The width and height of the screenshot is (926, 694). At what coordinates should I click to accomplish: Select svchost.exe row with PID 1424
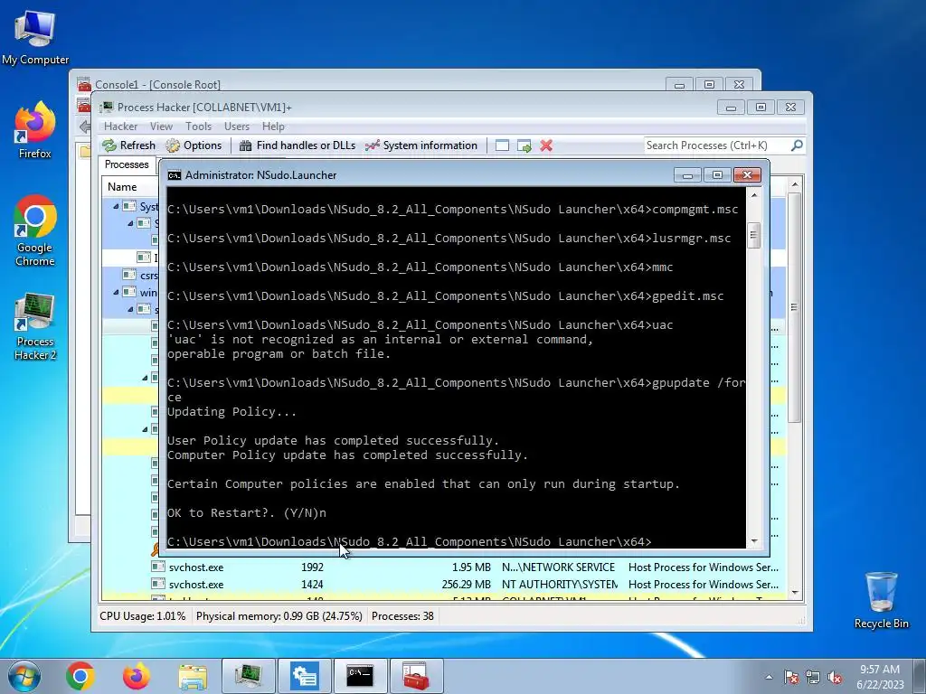(444, 585)
